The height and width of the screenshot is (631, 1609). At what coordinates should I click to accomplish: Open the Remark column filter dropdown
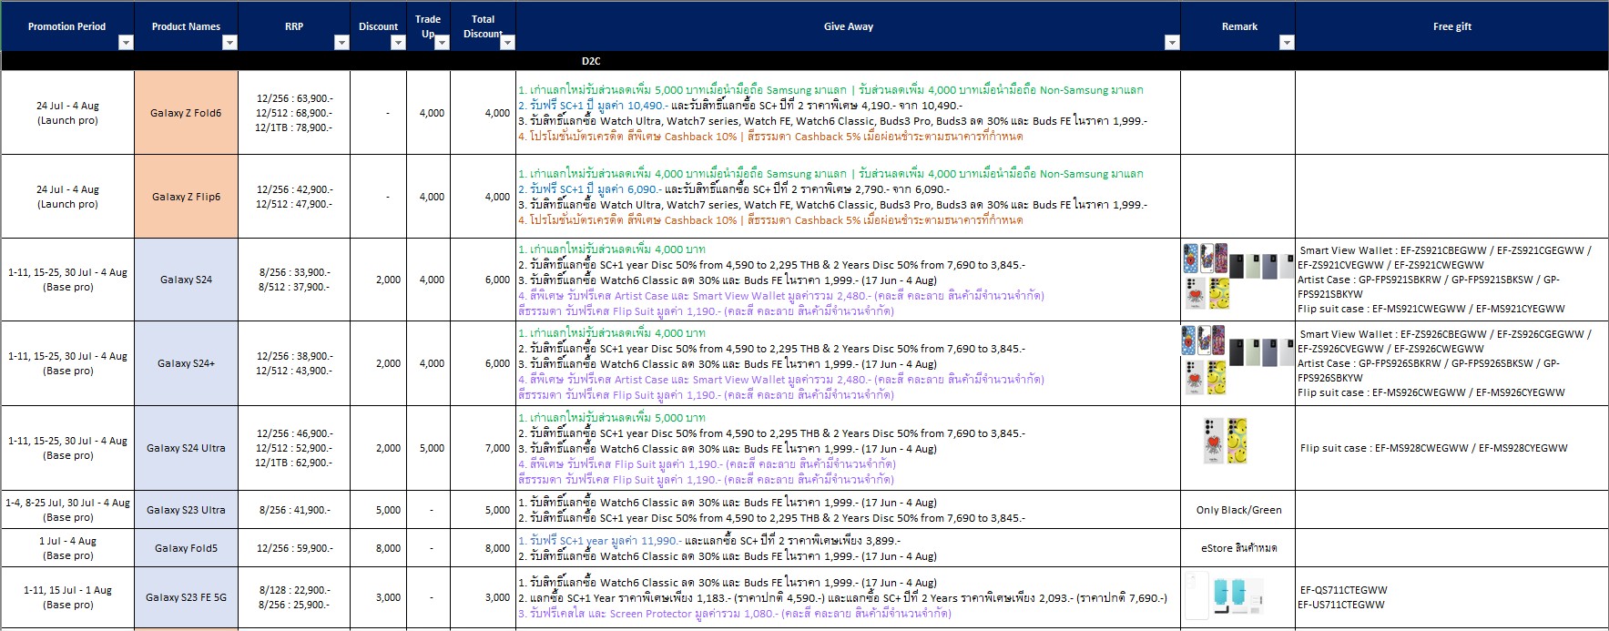click(x=1287, y=42)
